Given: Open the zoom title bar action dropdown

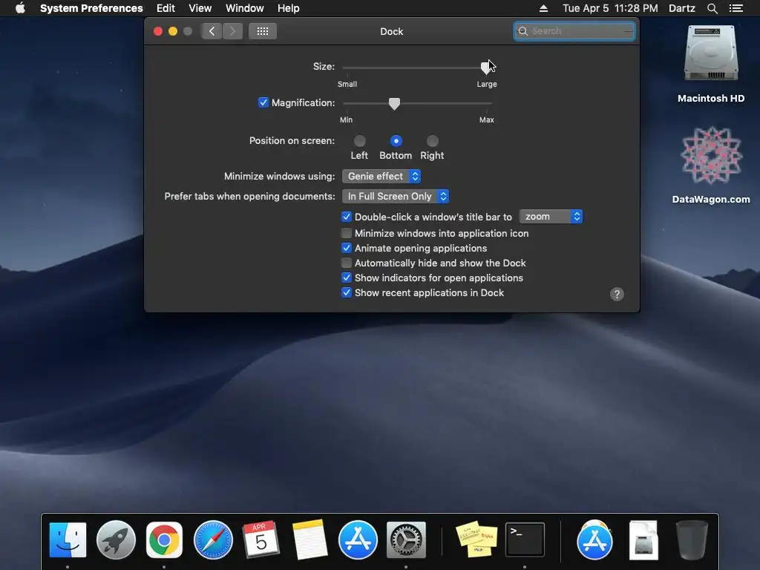Looking at the screenshot, I should pos(551,217).
